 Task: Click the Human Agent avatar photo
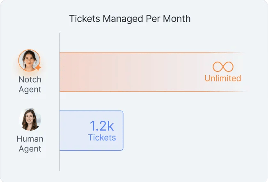point(30,120)
